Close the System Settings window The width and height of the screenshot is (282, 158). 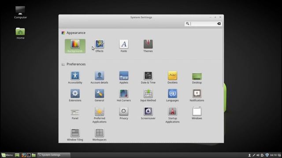[220, 17]
